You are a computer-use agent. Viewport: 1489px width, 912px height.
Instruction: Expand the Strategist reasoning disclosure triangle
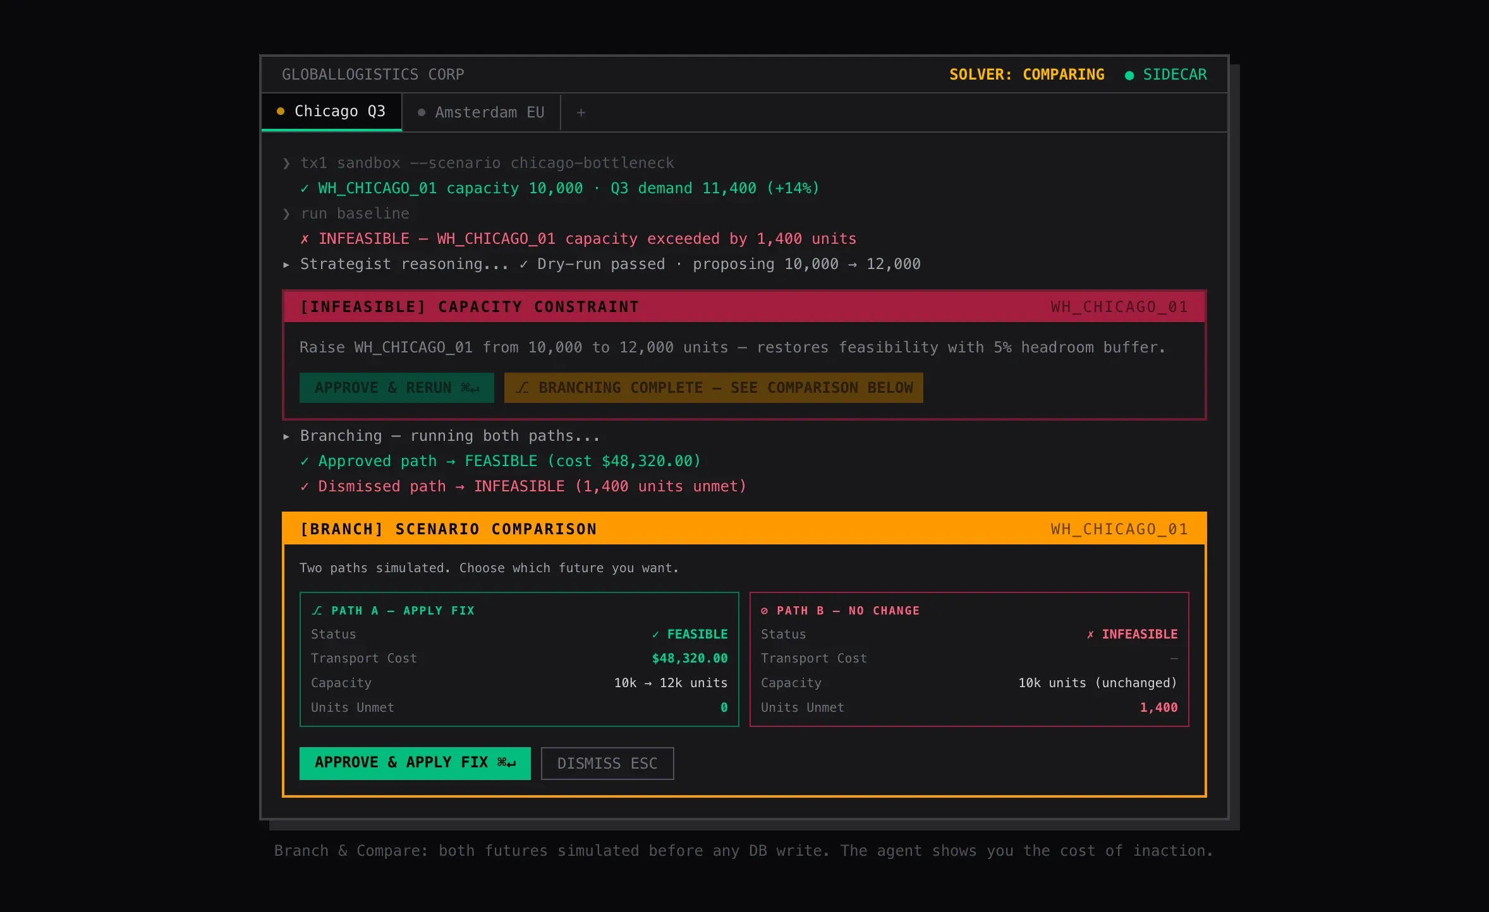click(286, 265)
